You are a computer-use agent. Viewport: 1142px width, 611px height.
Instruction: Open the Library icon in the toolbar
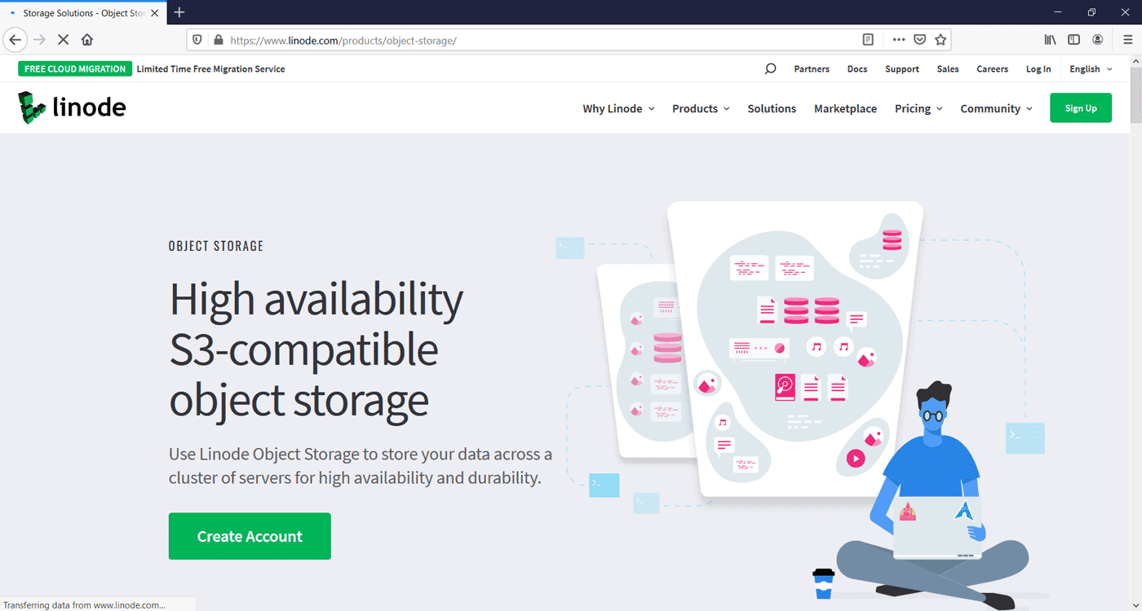coord(1050,40)
